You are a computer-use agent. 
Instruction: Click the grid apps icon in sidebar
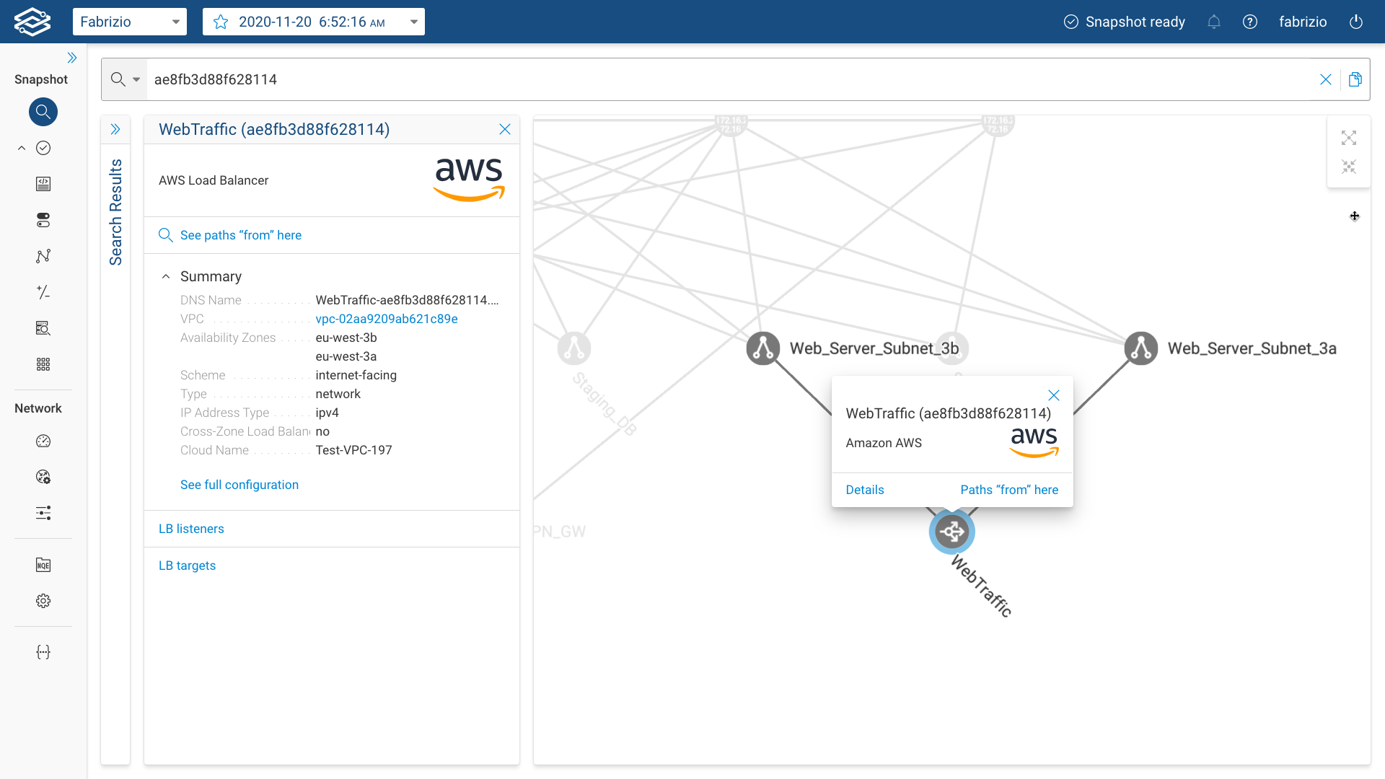[43, 364]
